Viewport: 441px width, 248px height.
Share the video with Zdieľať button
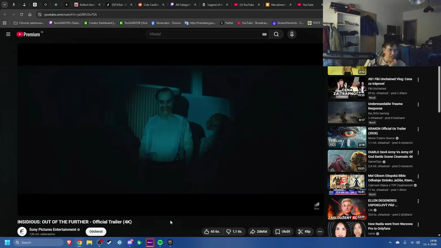tap(259, 231)
